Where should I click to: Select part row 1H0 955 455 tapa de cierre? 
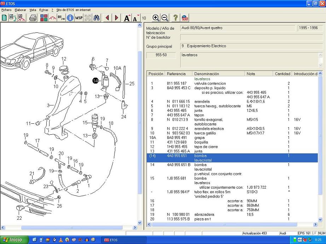pos(232,147)
